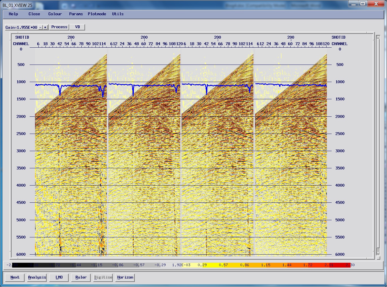The height and width of the screenshot is (287, 387).
Task: Open the Analysis tool
Action: pyautogui.click(x=36, y=277)
